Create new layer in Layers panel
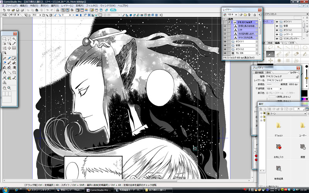 (x=241, y=15)
